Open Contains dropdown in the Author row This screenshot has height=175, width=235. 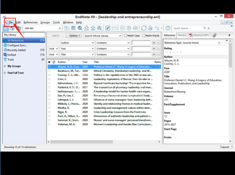coord(113,43)
